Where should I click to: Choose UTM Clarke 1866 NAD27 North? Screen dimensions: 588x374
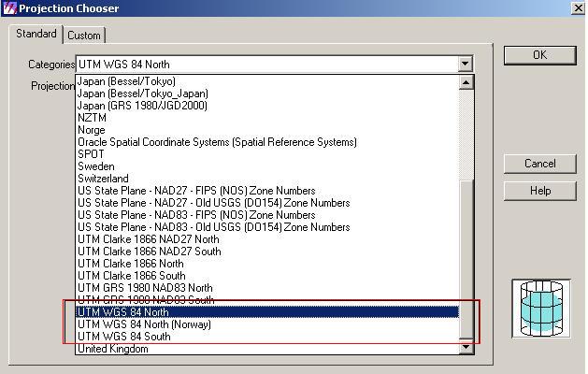pos(267,239)
